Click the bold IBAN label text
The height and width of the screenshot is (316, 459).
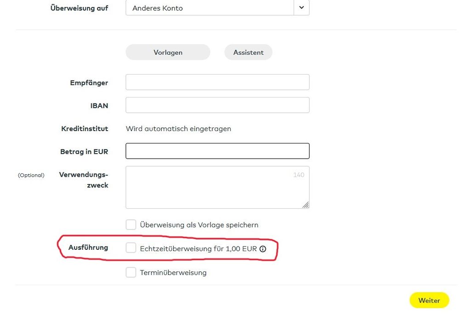click(99, 106)
